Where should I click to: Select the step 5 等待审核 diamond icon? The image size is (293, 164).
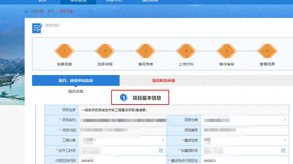tap(227, 51)
